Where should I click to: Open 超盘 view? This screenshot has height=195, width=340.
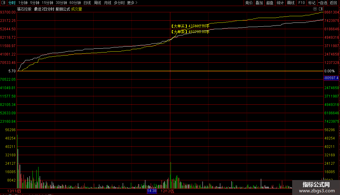(270, 3)
